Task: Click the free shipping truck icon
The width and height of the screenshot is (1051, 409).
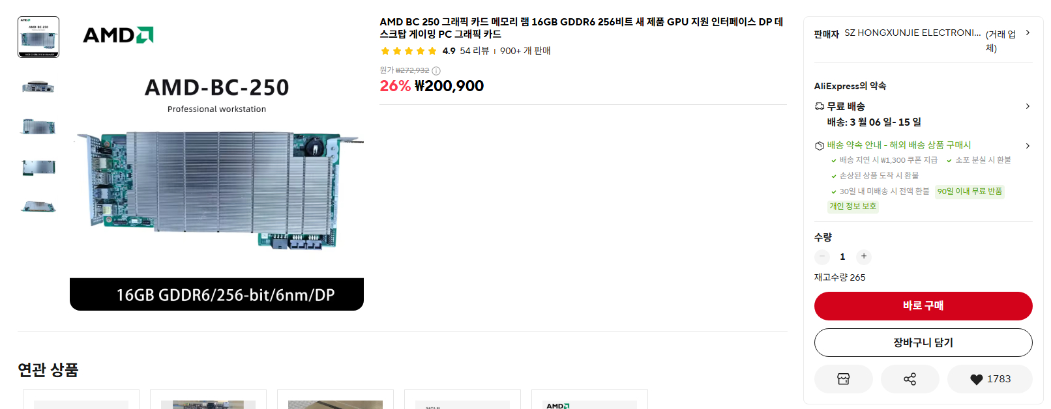Action: pyautogui.click(x=820, y=106)
